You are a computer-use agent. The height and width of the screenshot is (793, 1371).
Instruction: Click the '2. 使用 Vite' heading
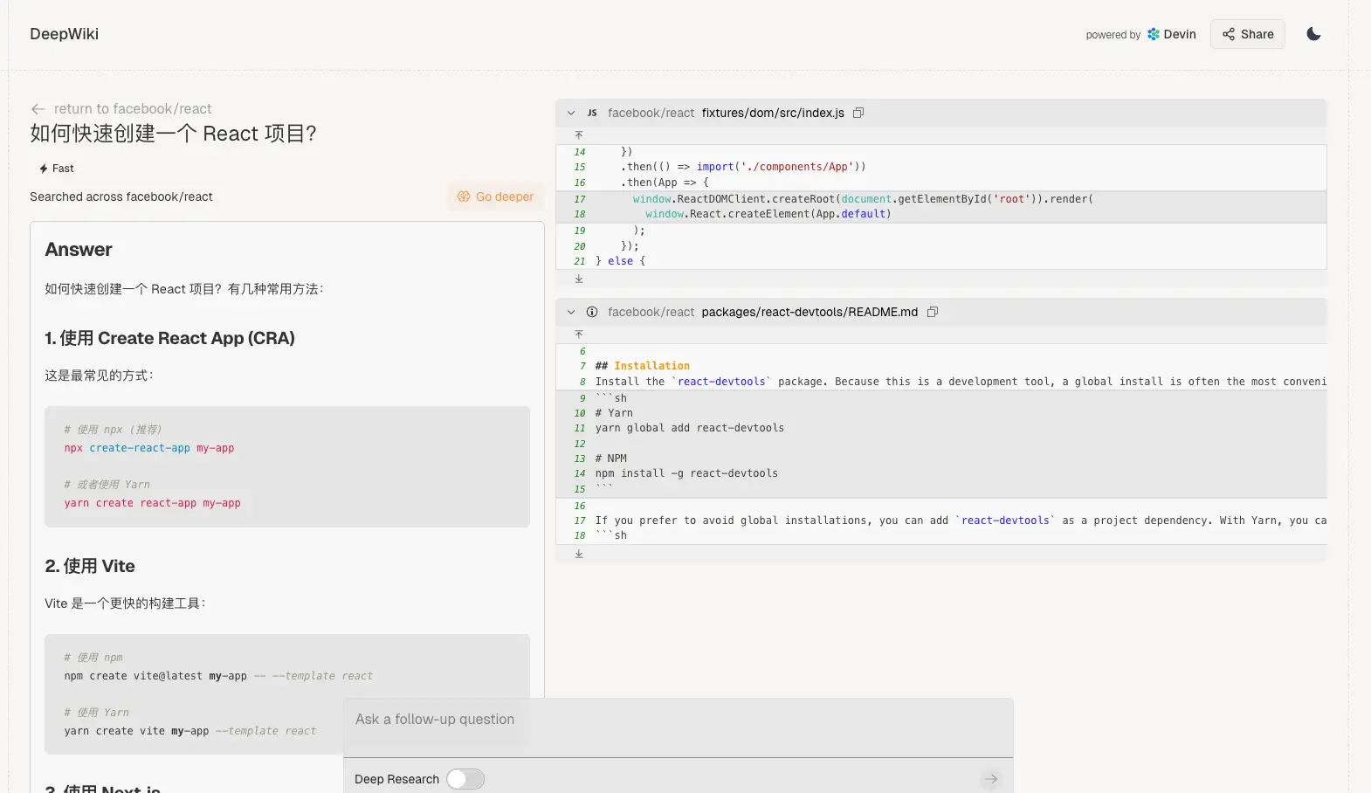point(90,566)
